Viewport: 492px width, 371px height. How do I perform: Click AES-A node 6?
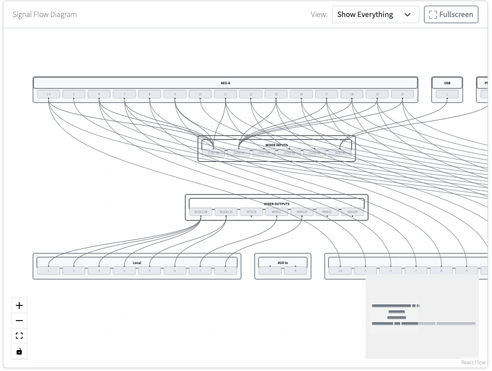(99, 94)
